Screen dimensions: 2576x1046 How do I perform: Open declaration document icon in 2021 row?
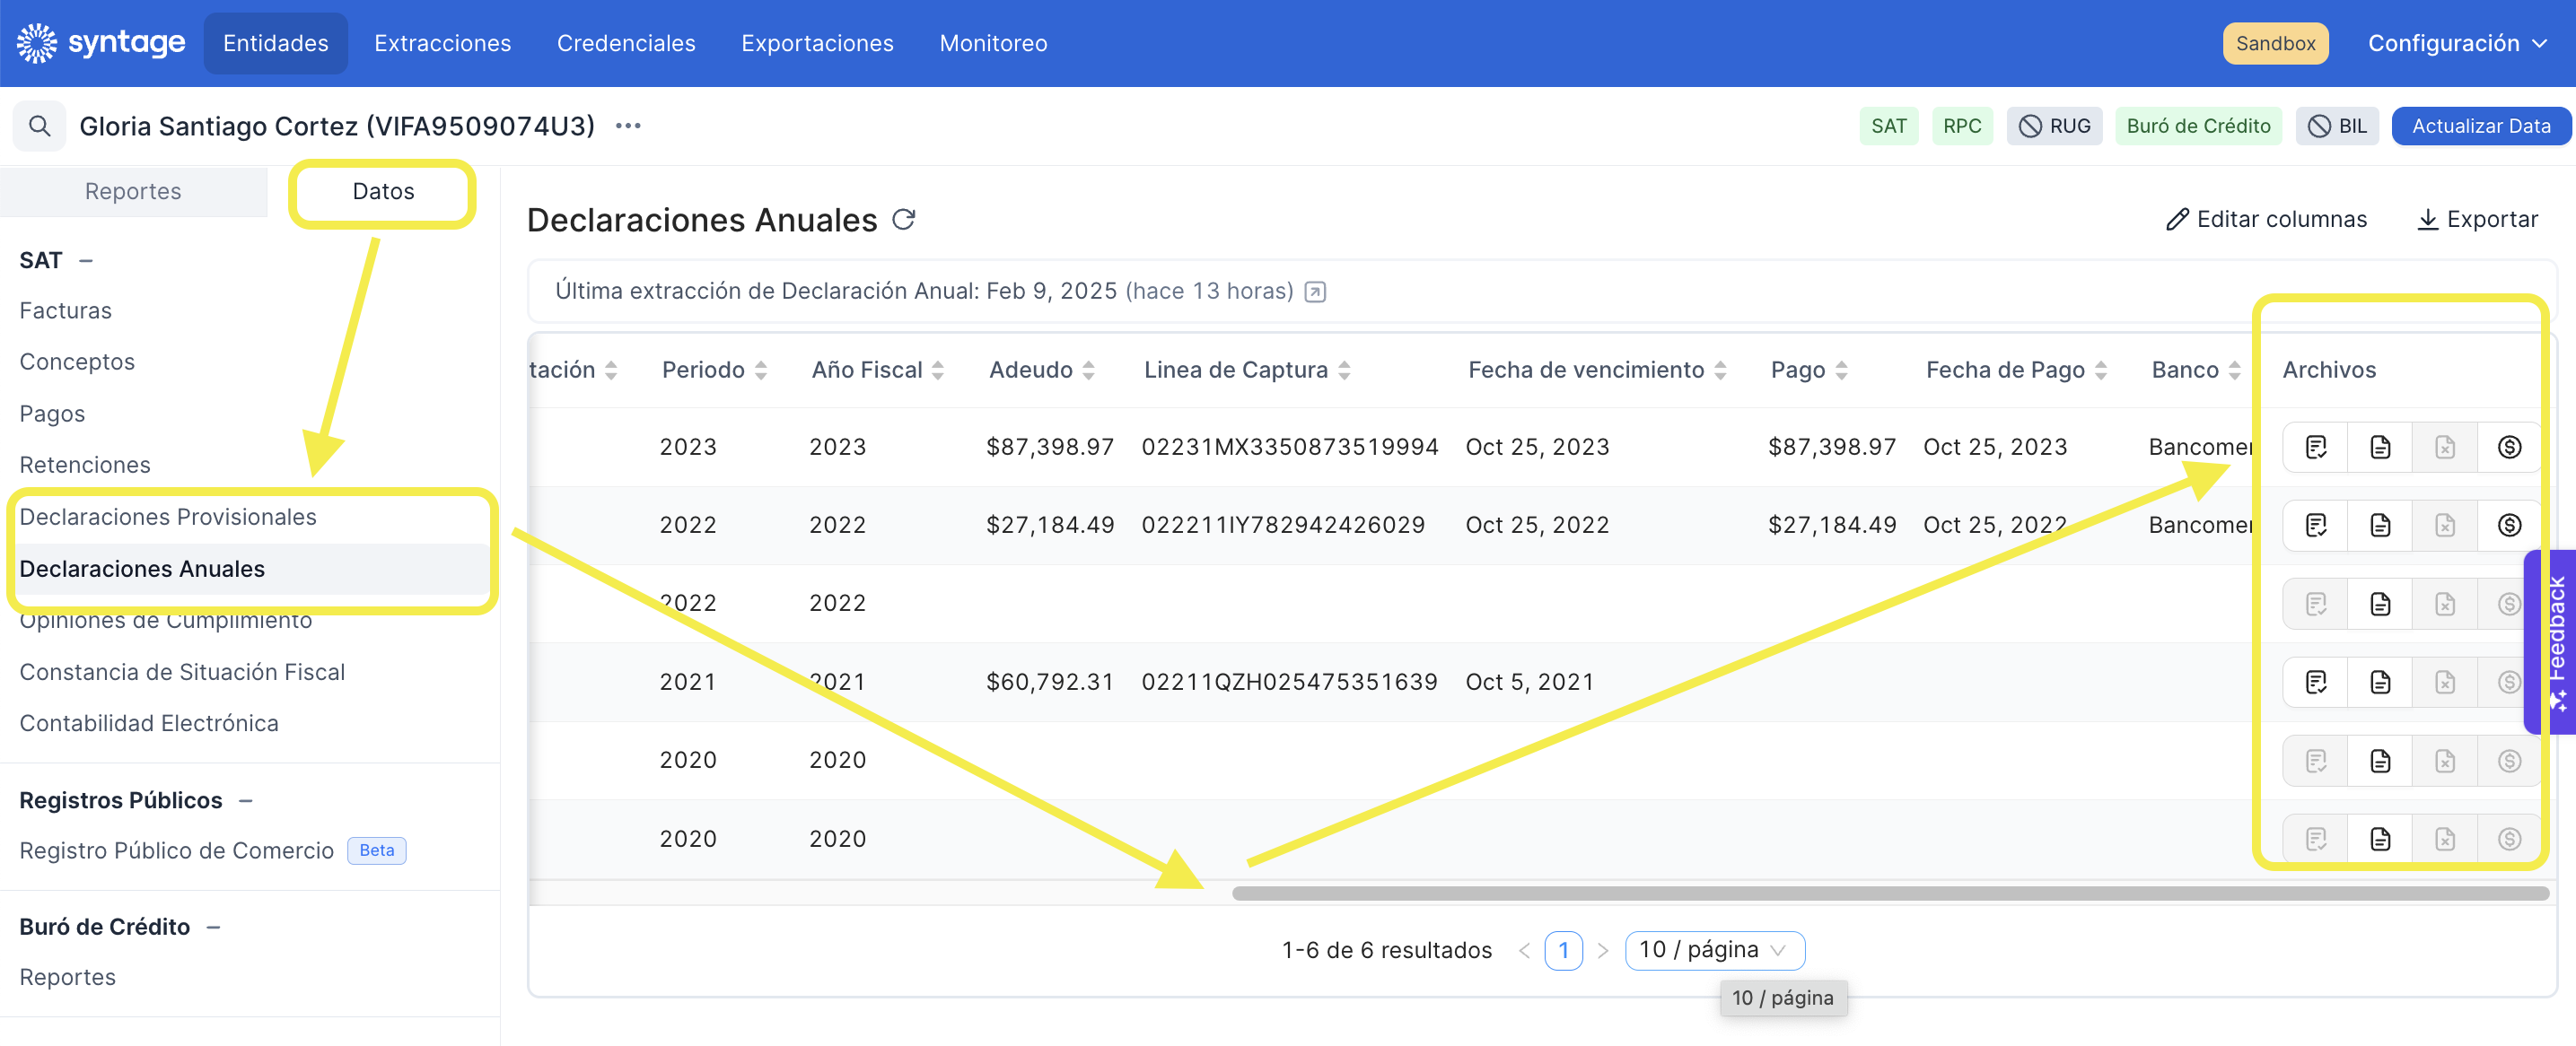[2380, 682]
